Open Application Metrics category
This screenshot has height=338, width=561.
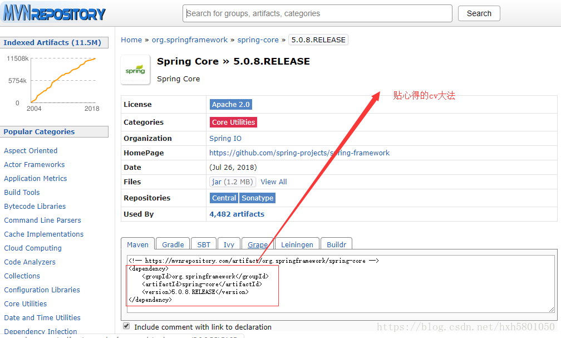pos(36,179)
